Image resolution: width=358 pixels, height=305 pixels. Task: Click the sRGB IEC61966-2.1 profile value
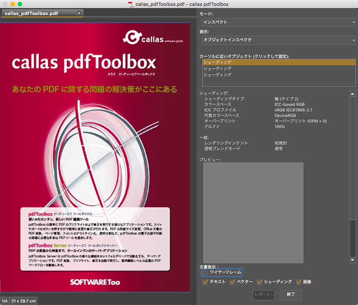point(293,110)
